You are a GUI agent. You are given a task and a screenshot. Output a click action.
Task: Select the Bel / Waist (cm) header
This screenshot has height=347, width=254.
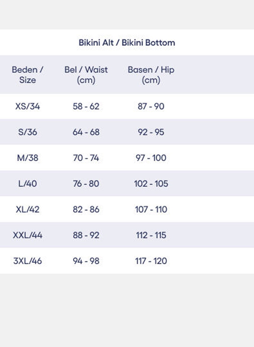(86, 75)
